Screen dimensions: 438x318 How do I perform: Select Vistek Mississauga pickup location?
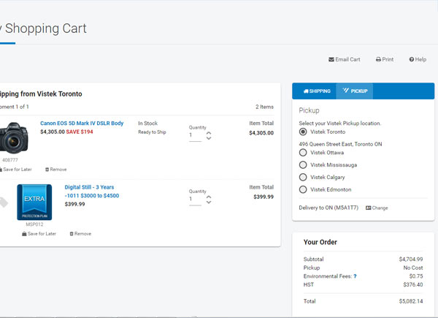[303, 164]
